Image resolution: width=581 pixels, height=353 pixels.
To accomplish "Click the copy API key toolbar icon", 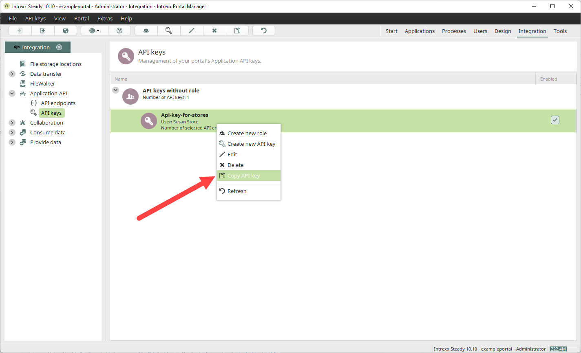I will click(237, 31).
